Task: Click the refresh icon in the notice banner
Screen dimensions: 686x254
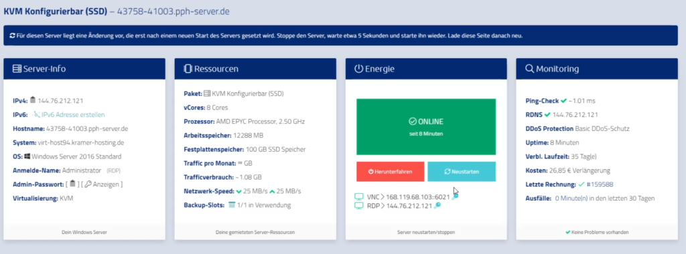Action: click(12, 36)
